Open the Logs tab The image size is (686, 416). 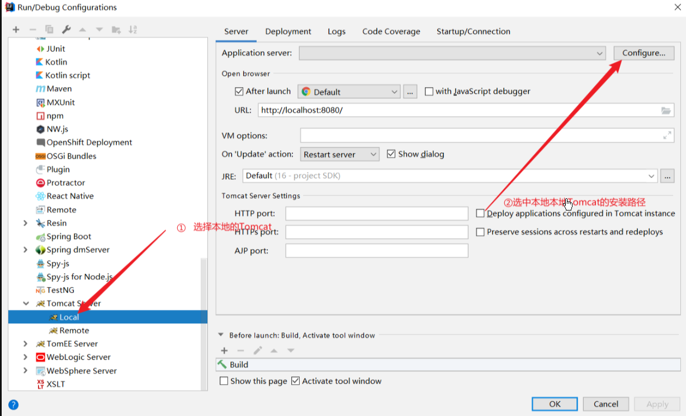(337, 32)
